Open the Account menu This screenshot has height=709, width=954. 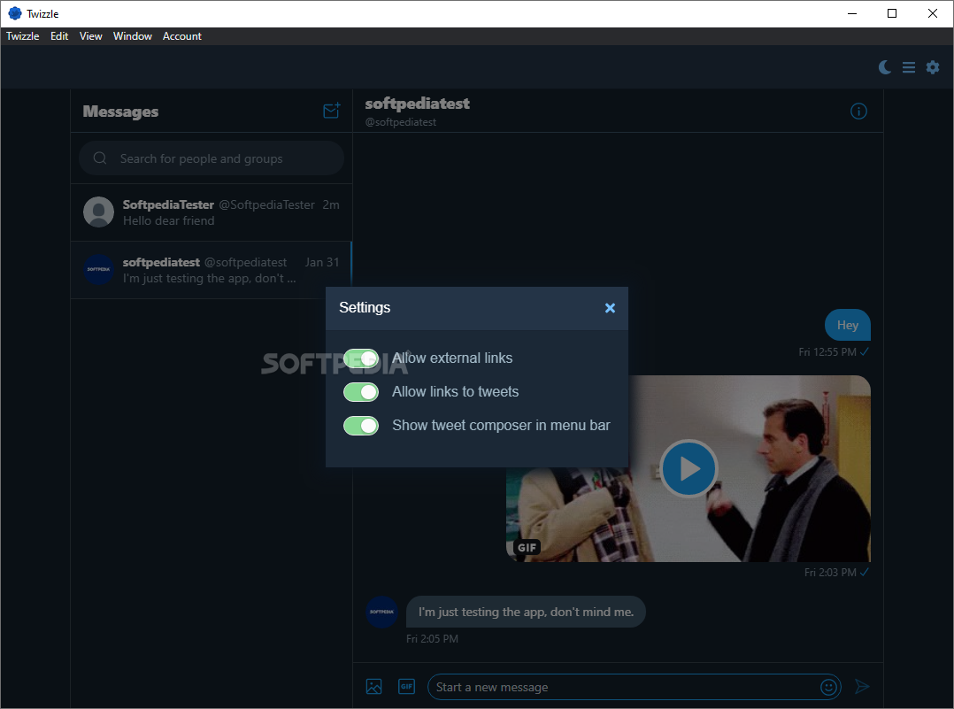point(182,36)
